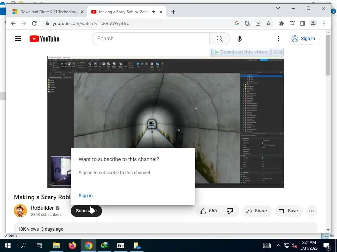Click the page vertical scrollbar thumb
337x252 pixels.
pyautogui.click(x=328, y=55)
